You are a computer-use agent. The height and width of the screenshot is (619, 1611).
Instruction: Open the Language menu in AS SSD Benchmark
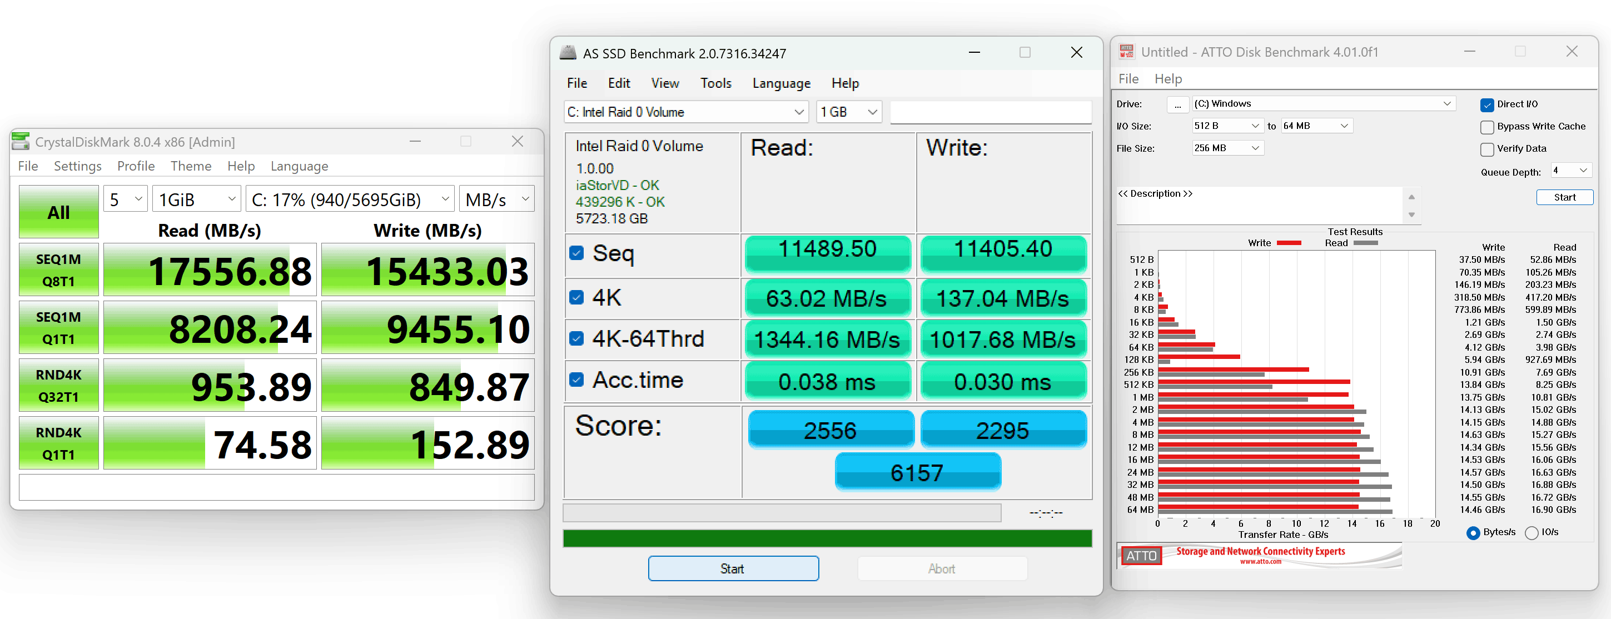click(781, 83)
